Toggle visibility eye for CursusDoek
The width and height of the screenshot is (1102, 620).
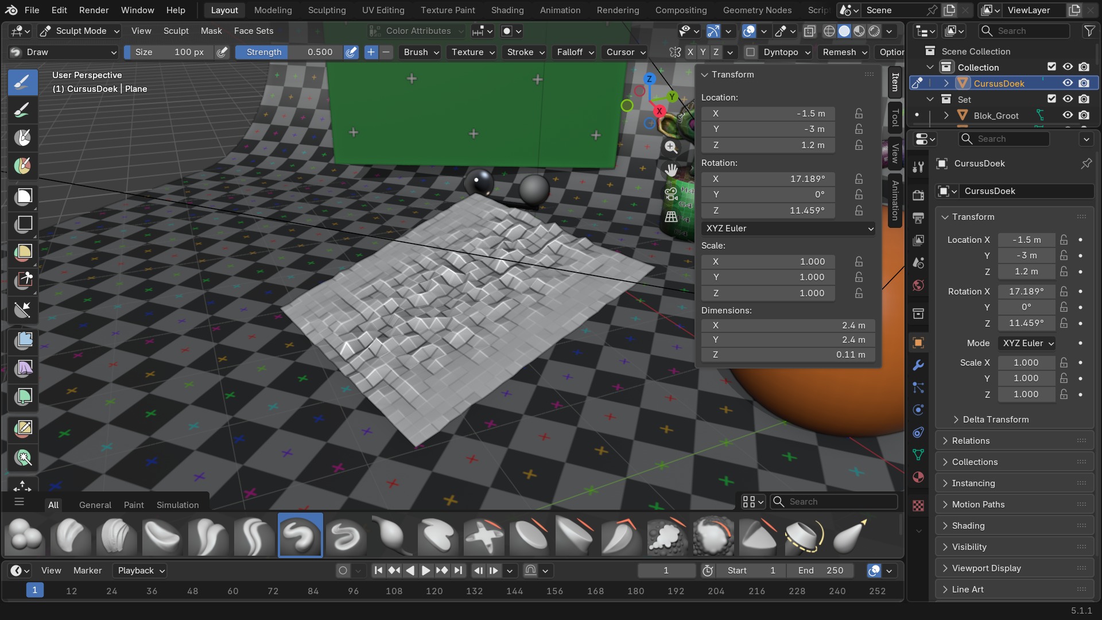(x=1068, y=83)
